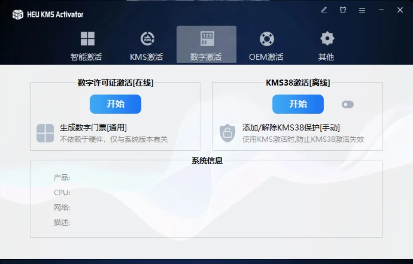Open the 其他 settings tab
The image size is (413, 264).
[326, 45]
